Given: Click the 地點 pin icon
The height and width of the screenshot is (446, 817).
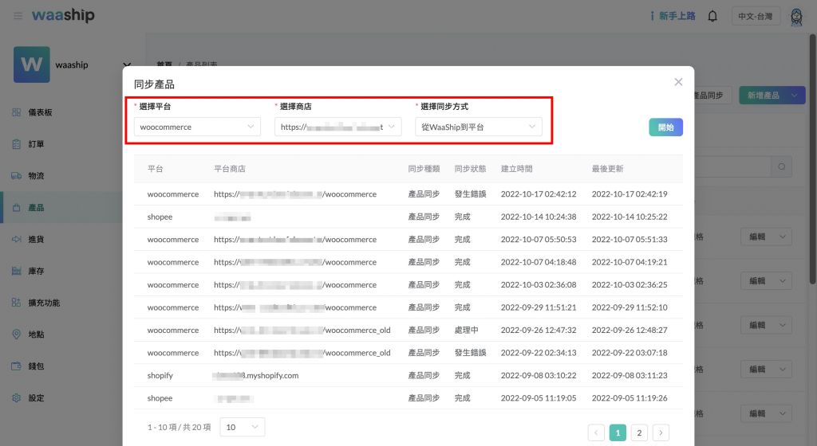Looking at the screenshot, I should 17,334.
